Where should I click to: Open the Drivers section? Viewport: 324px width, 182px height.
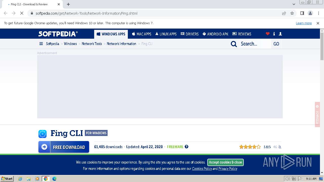click(x=189, y=34)
